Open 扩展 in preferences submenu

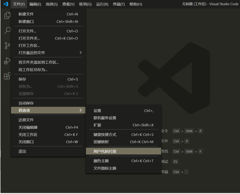point(124,125)
